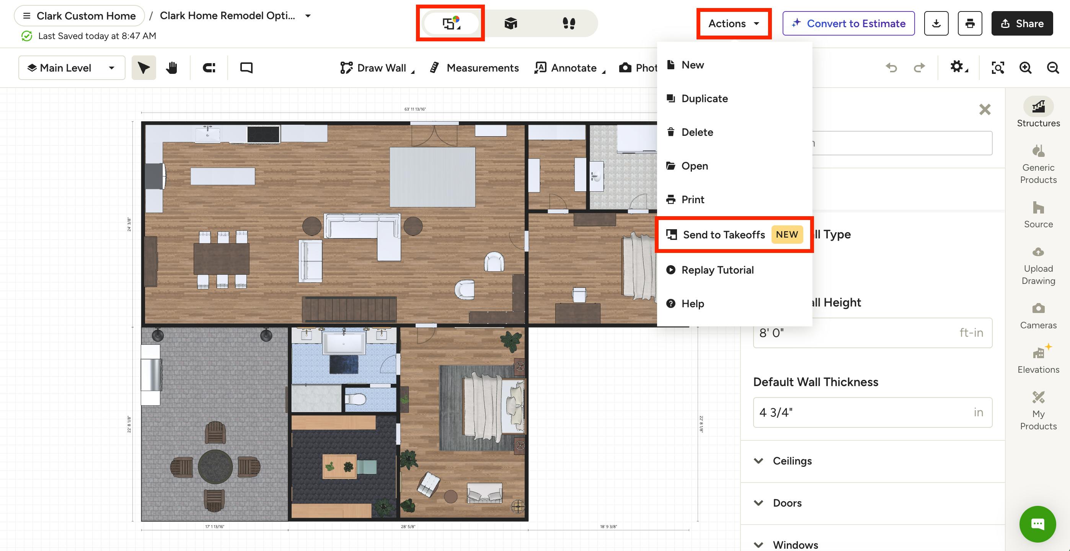The width and height of the screenshot is (1070, 551).
Task: Open the Elevations sidebar panel
Action: point(1038,359)
